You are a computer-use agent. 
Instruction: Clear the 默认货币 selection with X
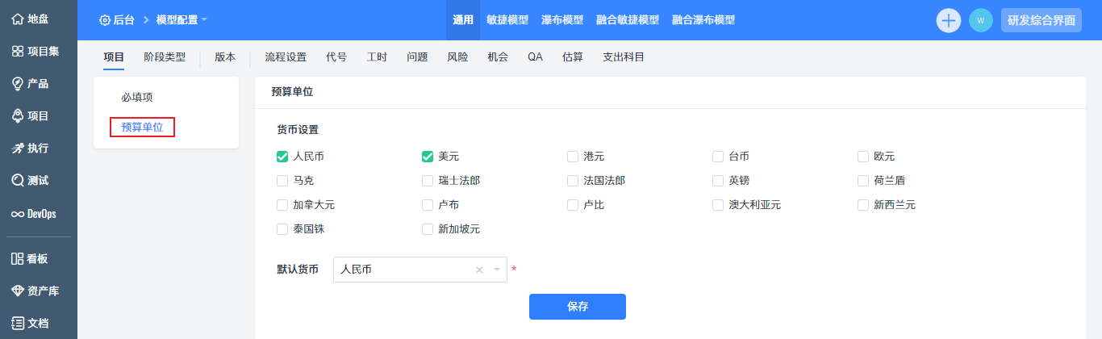tap(479, 270)
